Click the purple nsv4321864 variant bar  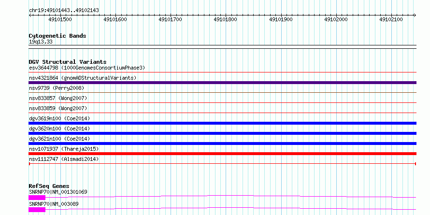click(x=222, y=83)
